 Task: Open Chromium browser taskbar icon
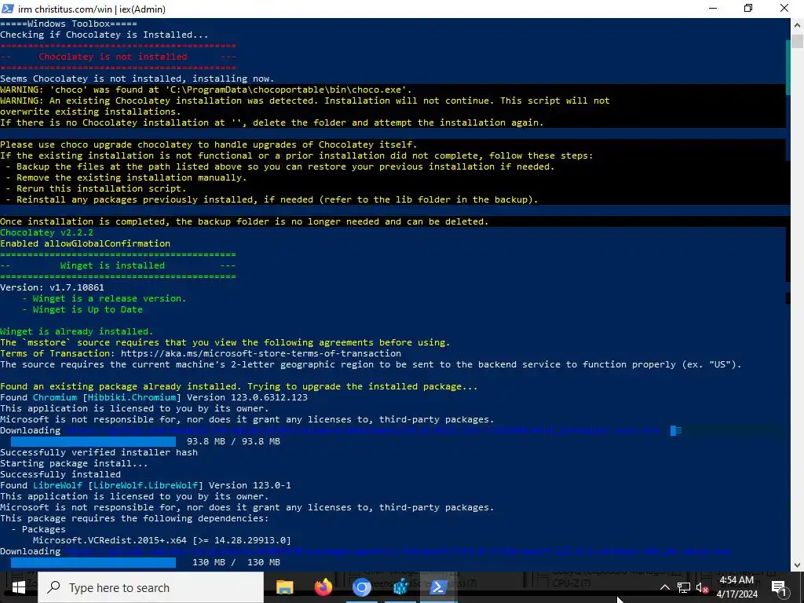tap(361, 587)
